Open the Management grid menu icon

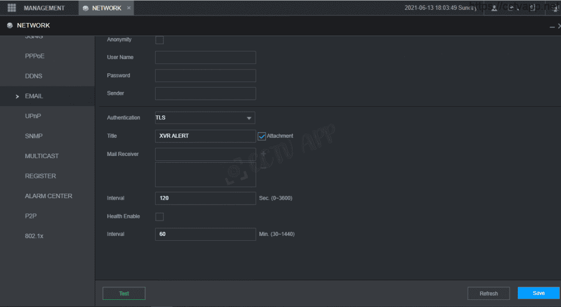[12, 8]
